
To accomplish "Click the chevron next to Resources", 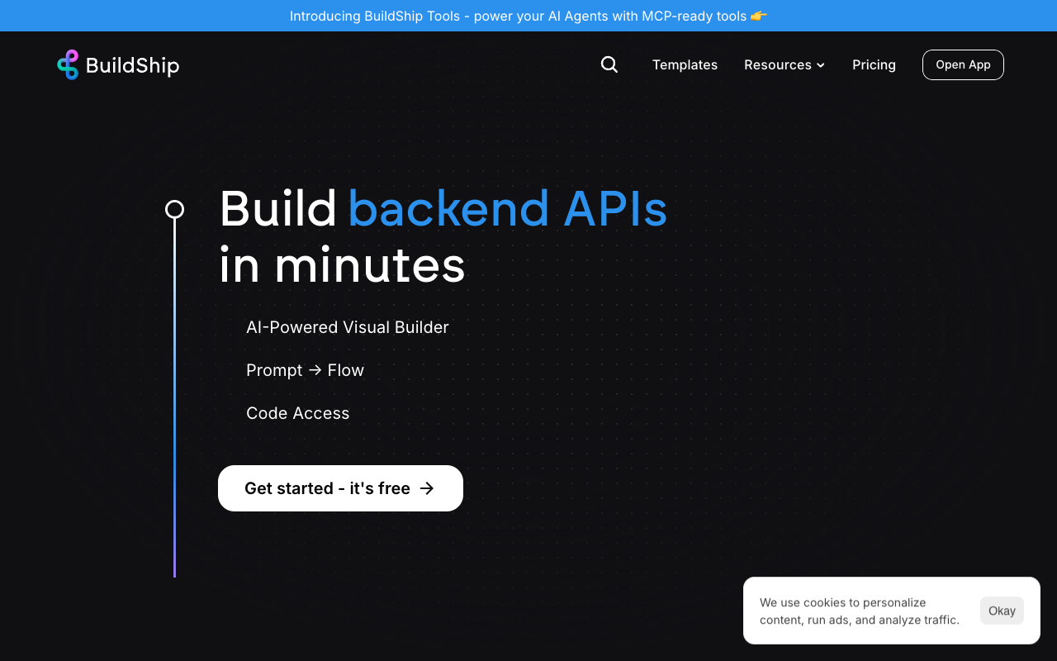I will pyautogui.click(x=821, y=65).
